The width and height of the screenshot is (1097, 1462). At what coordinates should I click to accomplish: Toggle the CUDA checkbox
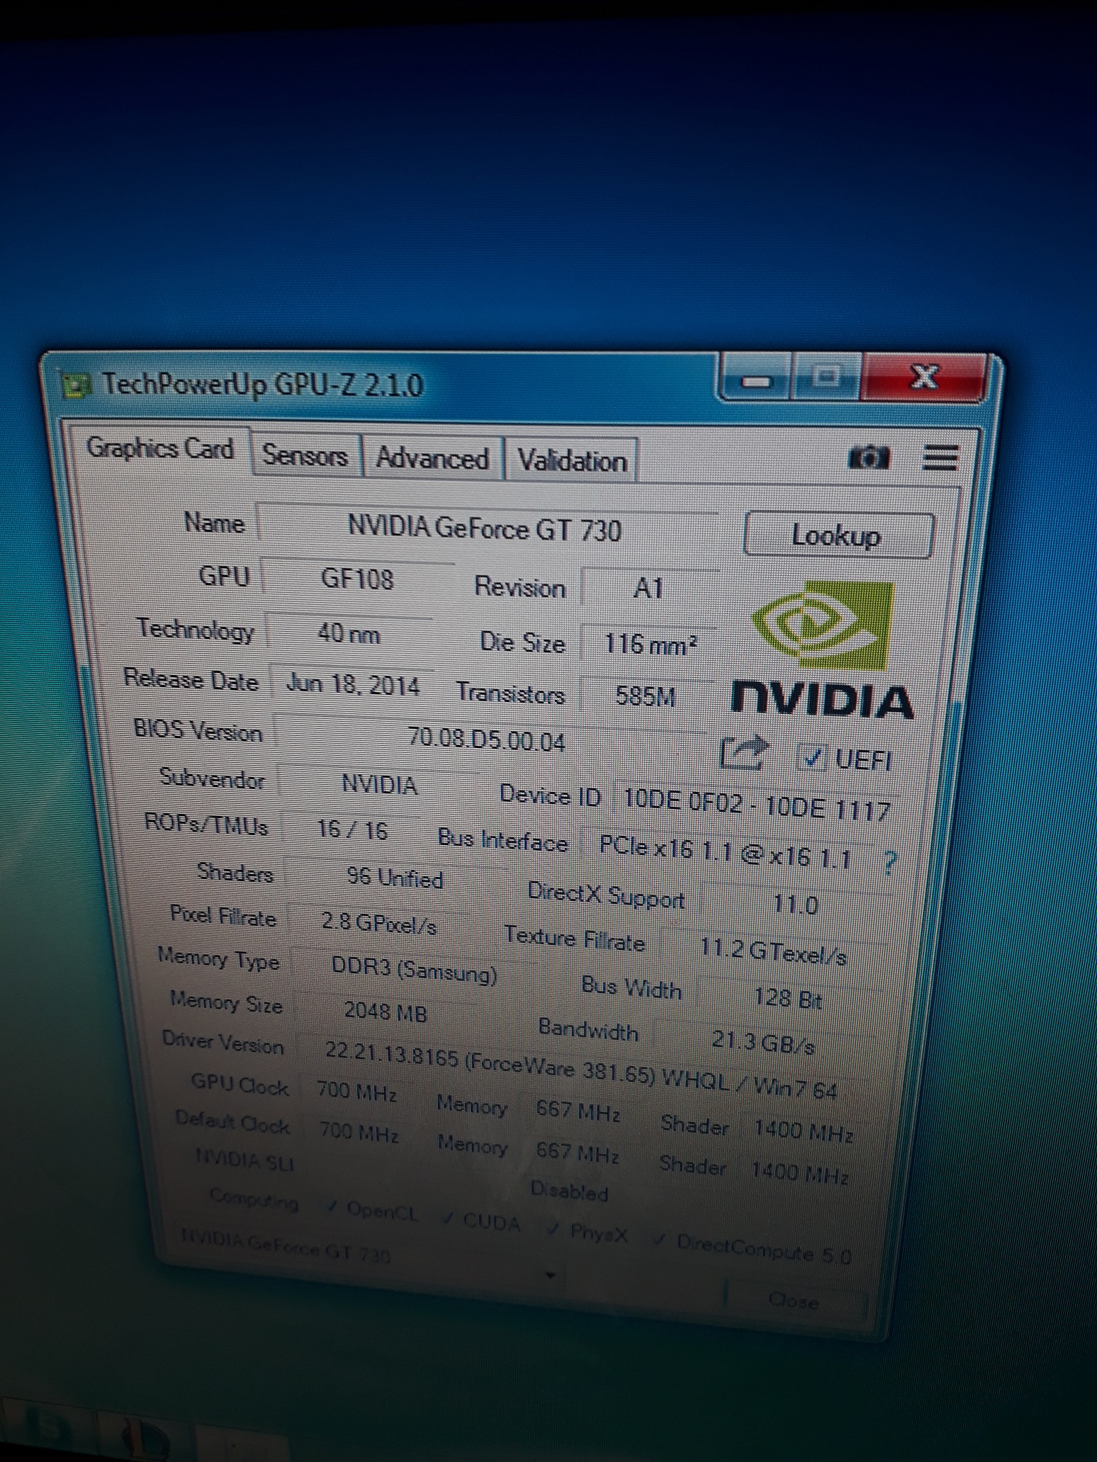tap(449, 1218)
